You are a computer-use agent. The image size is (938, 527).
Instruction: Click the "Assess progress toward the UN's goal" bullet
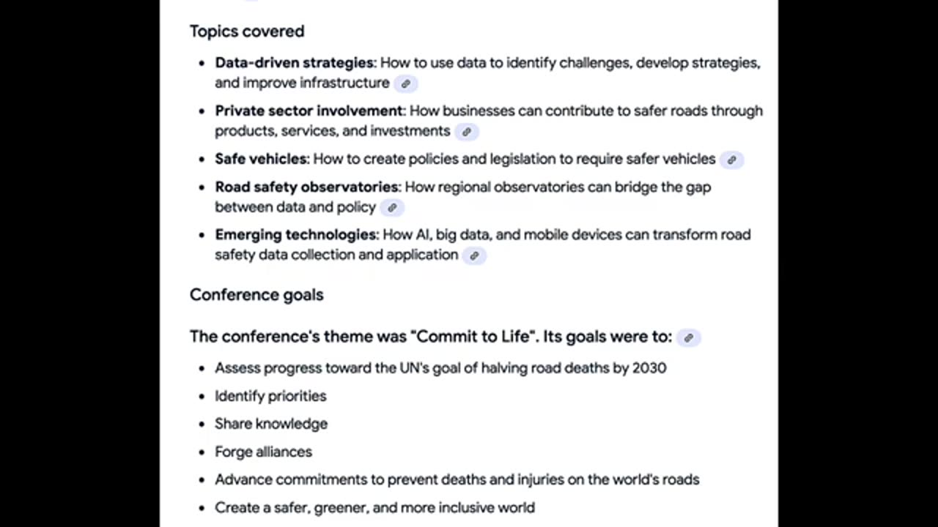coord(440,368)
